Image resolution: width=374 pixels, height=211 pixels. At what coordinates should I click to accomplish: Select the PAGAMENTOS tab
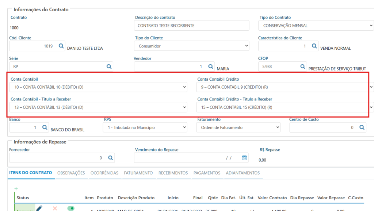(207, 173)
